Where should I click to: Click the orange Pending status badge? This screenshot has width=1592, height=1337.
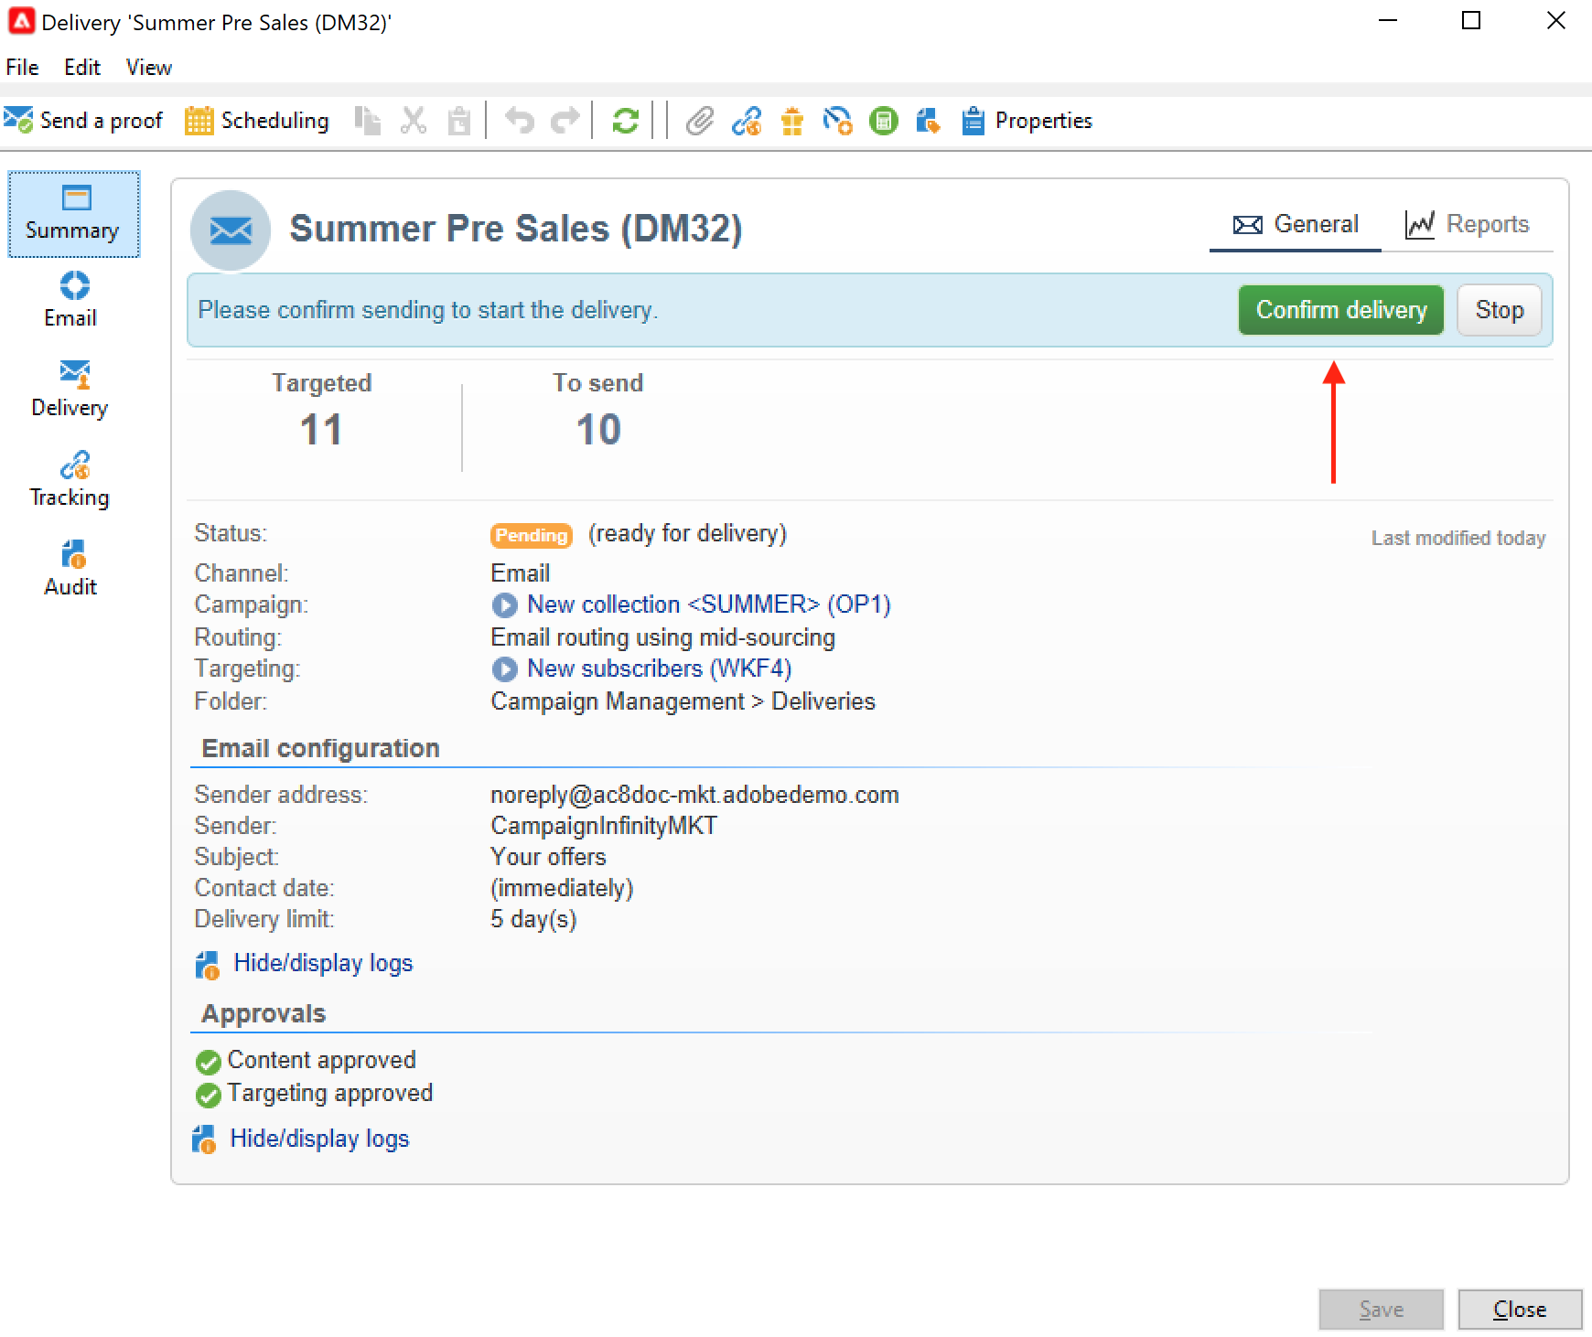coord(532,535)
